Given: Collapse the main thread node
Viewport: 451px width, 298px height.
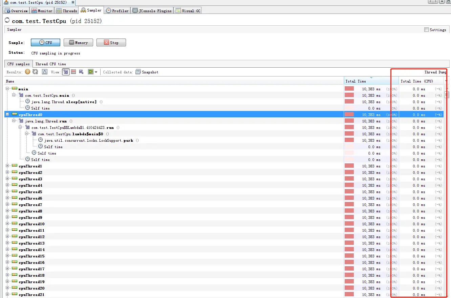Looking at the screenshot, I should (7, 89).
